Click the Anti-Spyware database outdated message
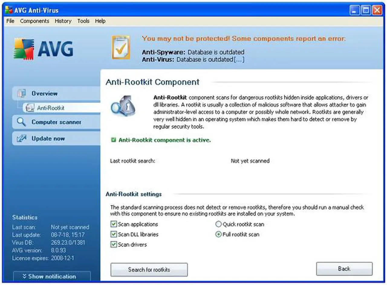Screen dimensions: 387x285 [x=193, y=52]
